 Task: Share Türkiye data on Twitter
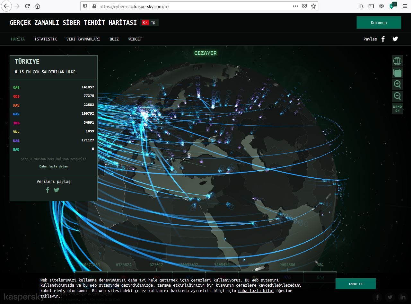pos(57,190)
